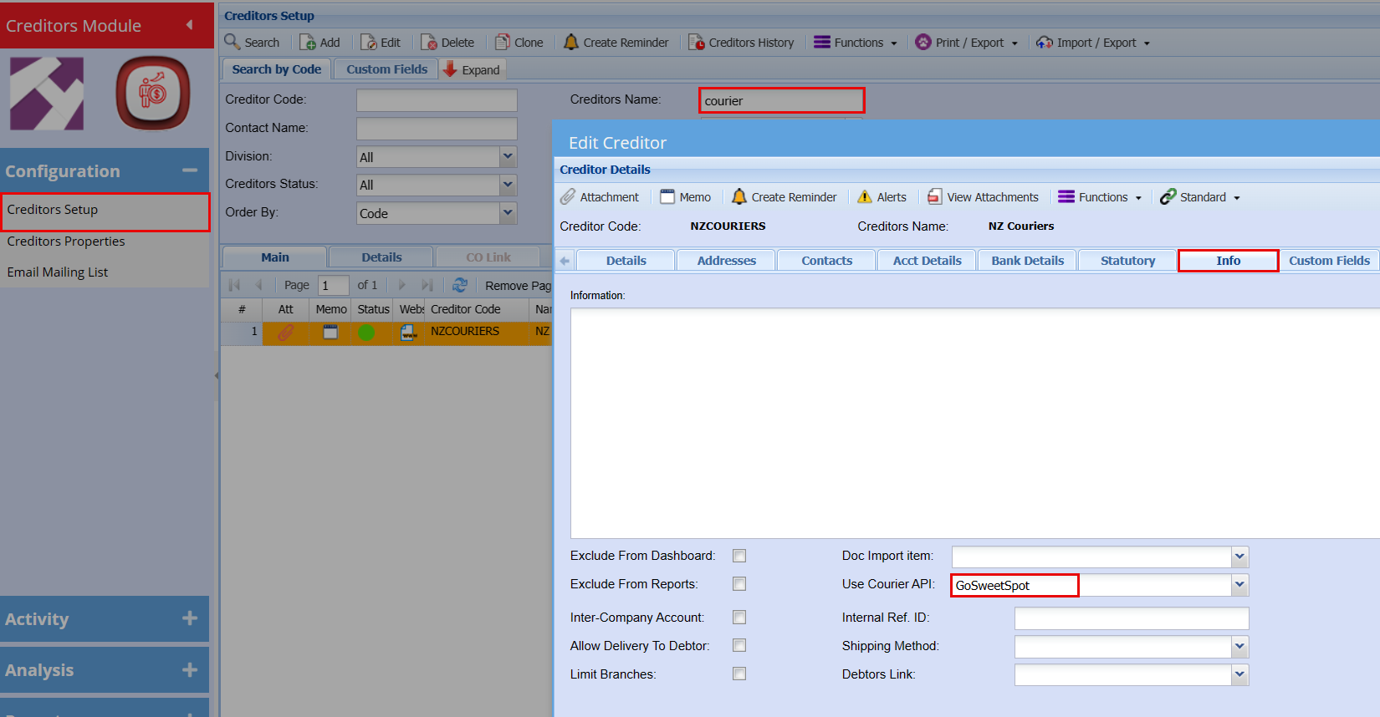Viewport: 1380px width, 717px height.
Task: Click the paperclip Attachment icon in Creditor Details
Action: click(x=569, y=197)
